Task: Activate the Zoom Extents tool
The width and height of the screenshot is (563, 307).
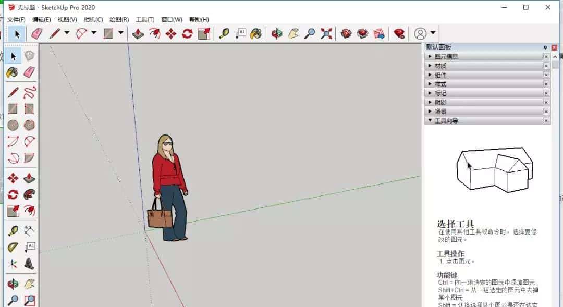Action: [326, 33]
